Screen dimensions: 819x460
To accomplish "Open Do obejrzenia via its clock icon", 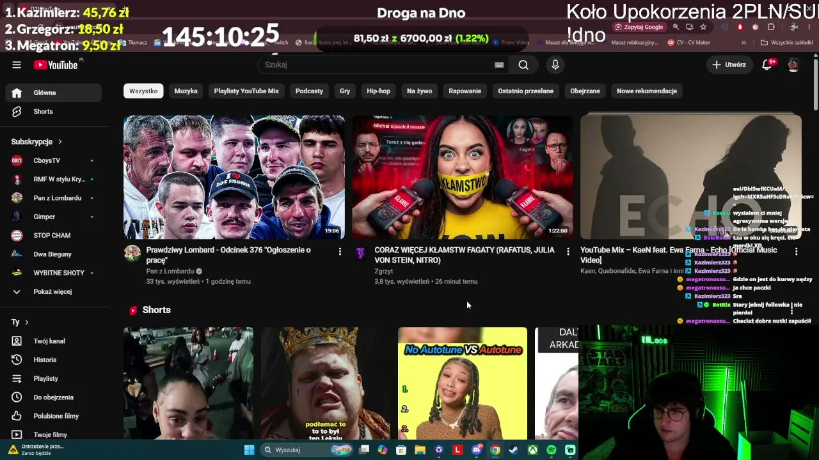I will 17,397.
